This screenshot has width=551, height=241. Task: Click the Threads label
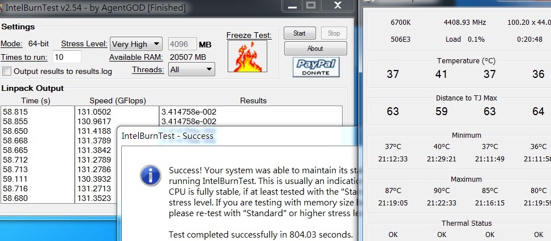click(x=148, y=70)
